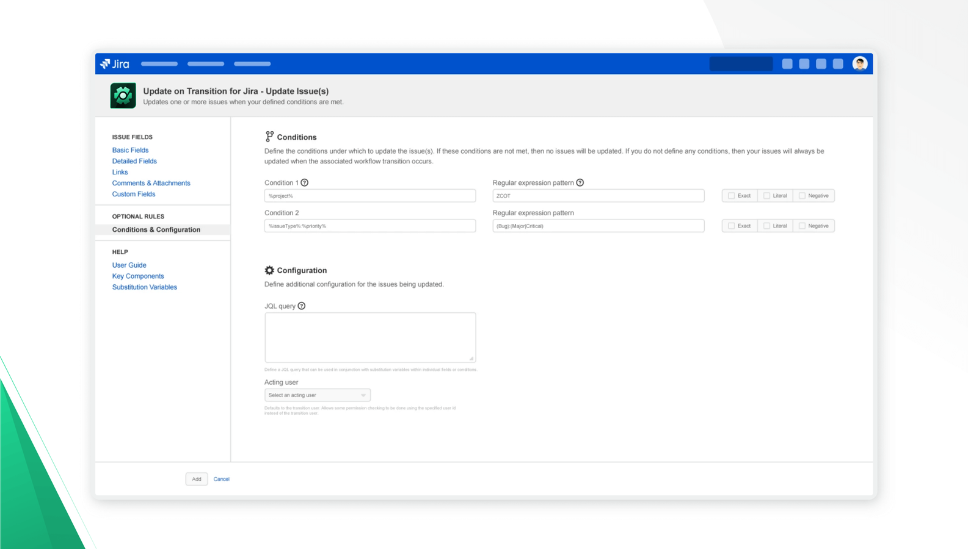Click the Conditions branch icon
The height and width of the screenshot is (549, 968).
[269, 137]
